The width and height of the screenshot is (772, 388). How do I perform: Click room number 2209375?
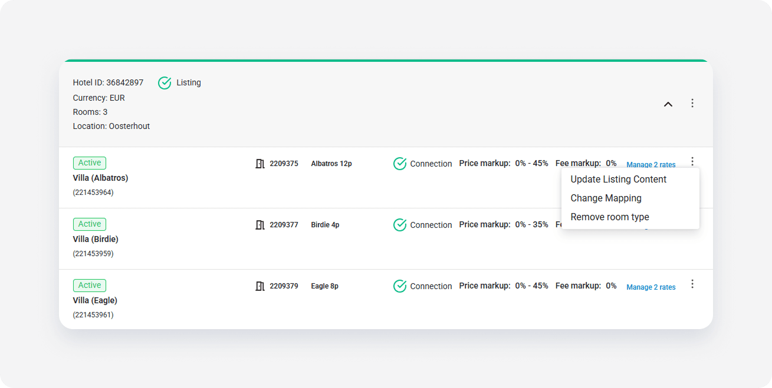284,164
